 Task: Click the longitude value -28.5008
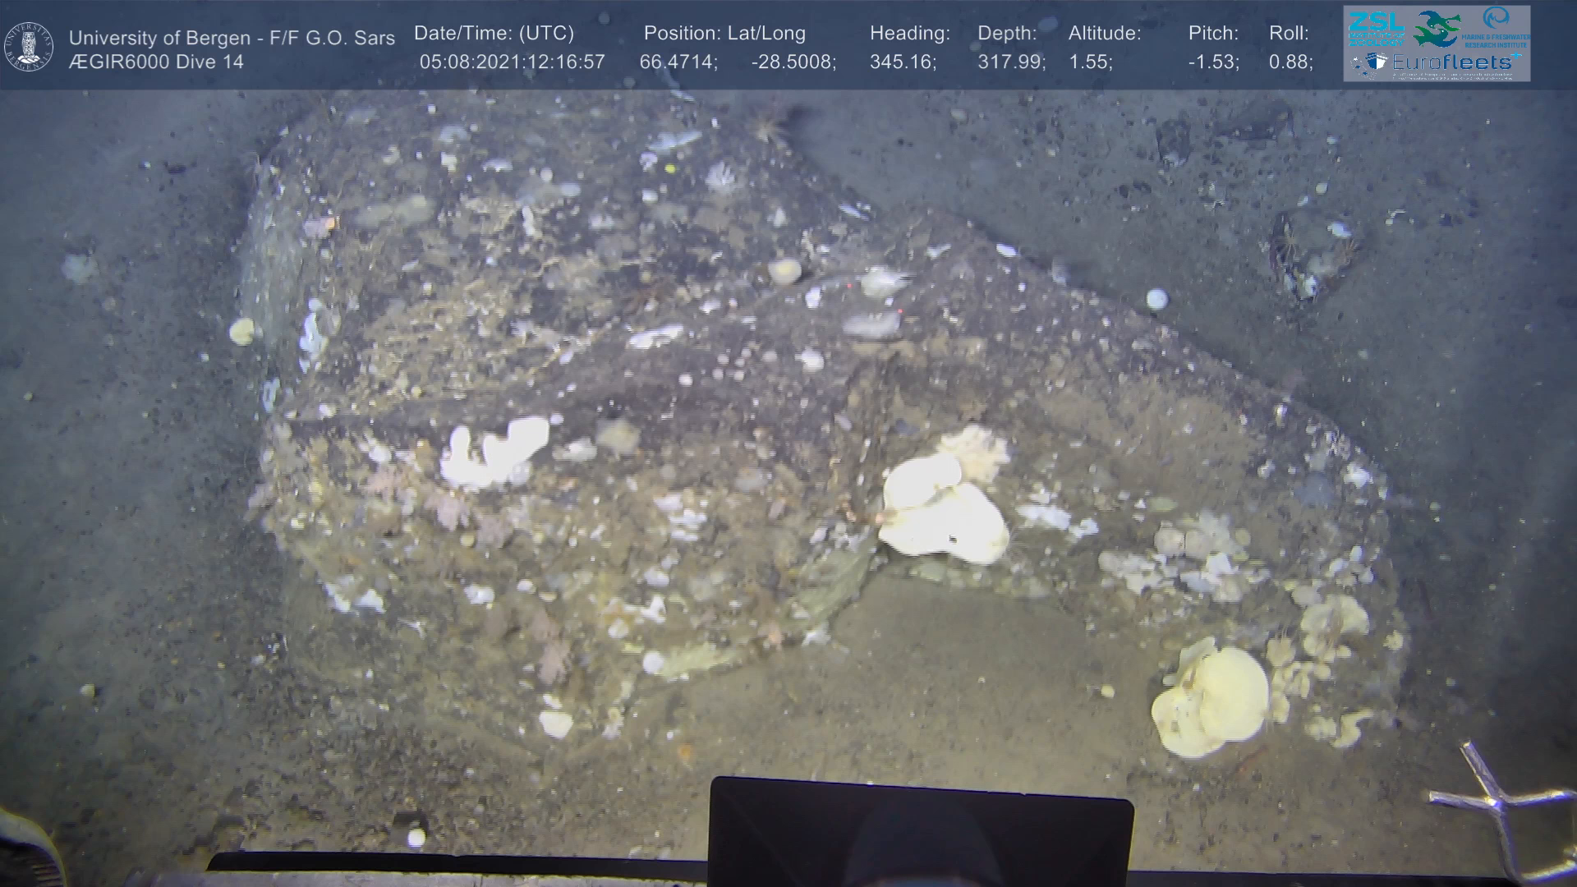(x=793, y=62)
